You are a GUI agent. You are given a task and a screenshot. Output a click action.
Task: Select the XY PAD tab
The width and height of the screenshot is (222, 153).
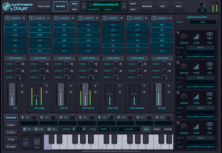click(11, 140)
